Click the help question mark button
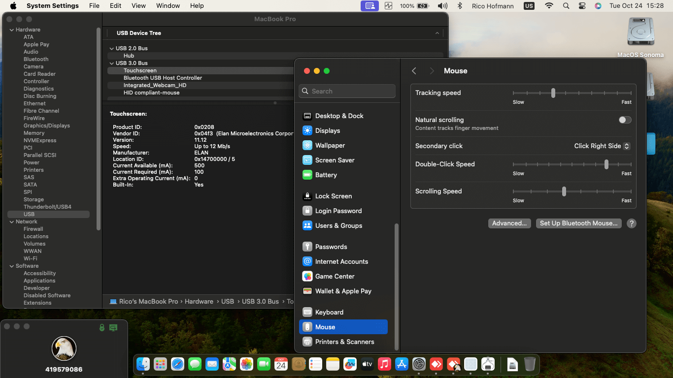 pyautogui.click(x=631, y=223)
